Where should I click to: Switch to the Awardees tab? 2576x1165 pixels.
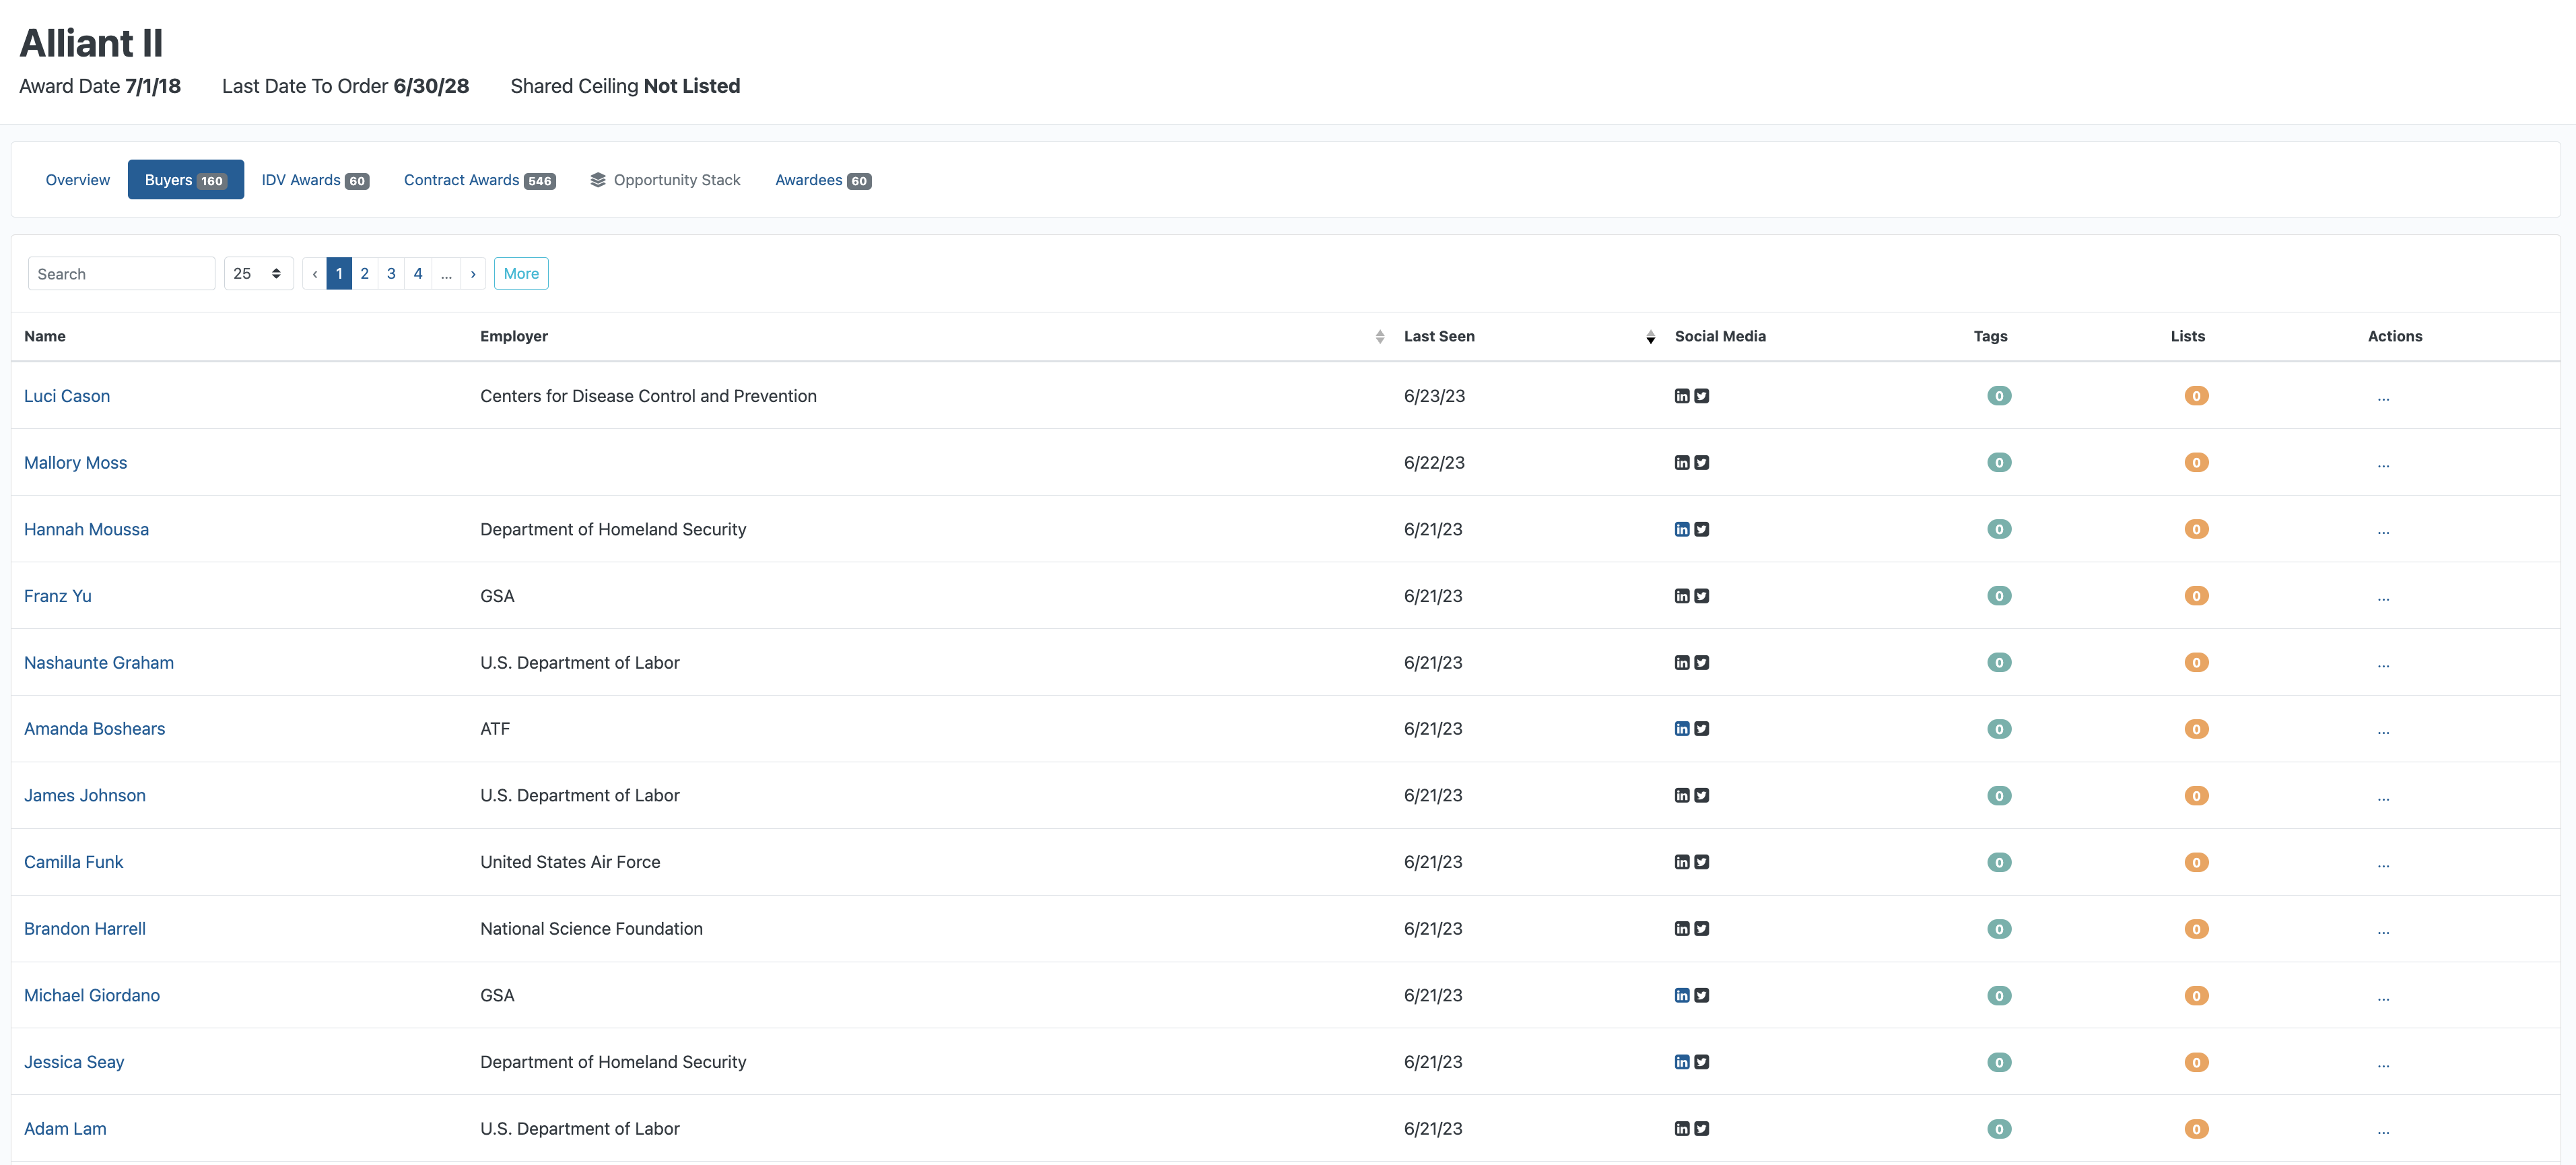coord(822,180)
